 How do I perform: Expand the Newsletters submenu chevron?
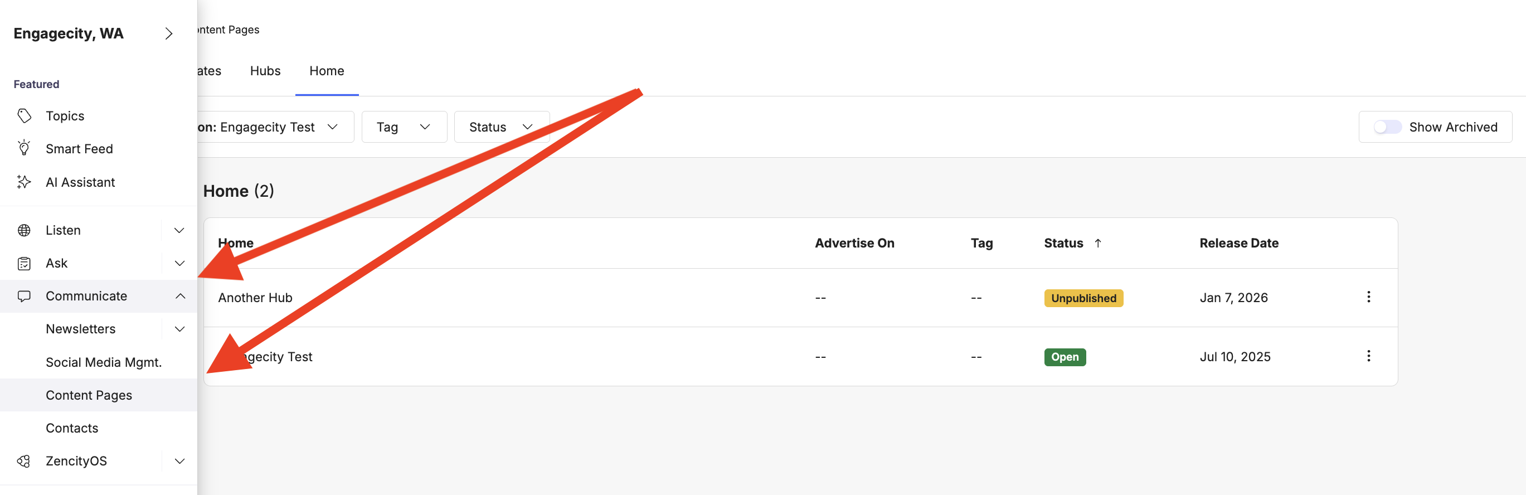click(179, 329)
